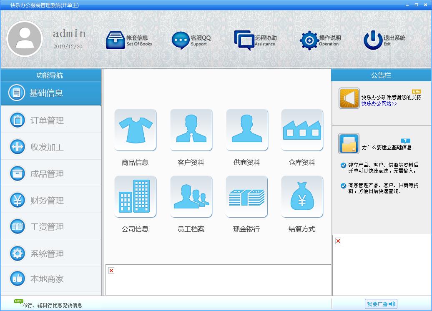This screenshot has height=311, width=432.
Task: Click the second blue checkmark bullet 有序管理产品
Action: coord(343,186)
